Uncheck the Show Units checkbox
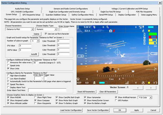Image resolution: width=163 pixels, height=115 pixels. click(x=8, y=68)
